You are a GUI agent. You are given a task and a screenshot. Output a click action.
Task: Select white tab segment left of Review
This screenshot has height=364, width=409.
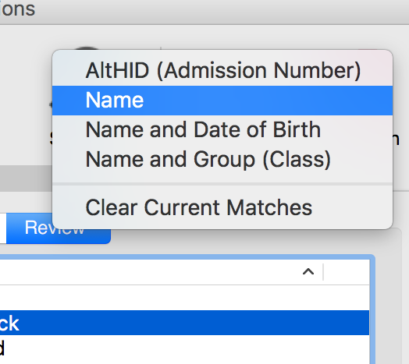click(3, 228)
